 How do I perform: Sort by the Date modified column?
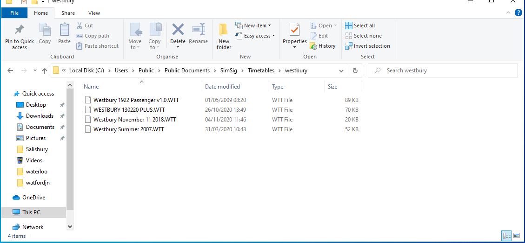click(x=222, y=86)
